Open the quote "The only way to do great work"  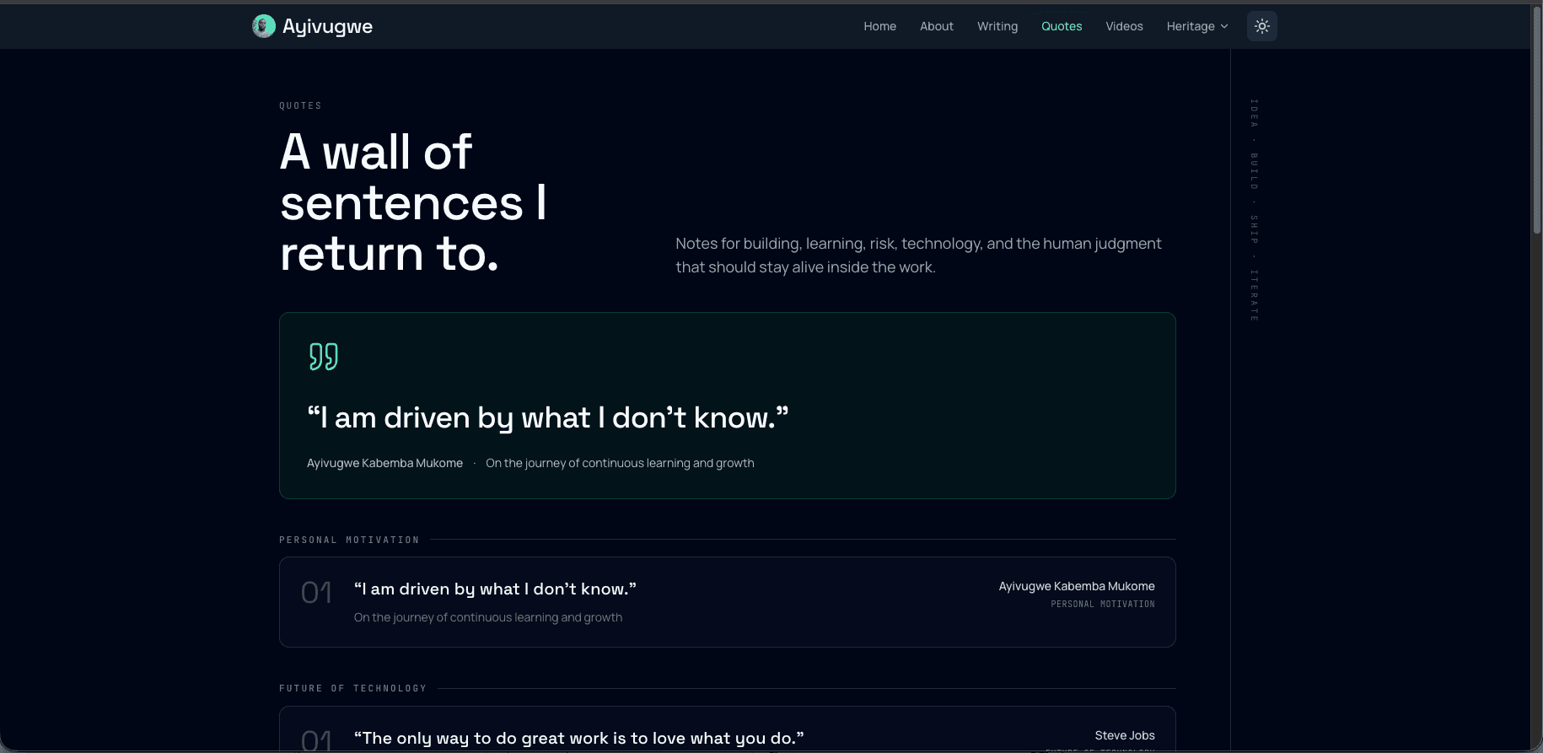(579, 738)
